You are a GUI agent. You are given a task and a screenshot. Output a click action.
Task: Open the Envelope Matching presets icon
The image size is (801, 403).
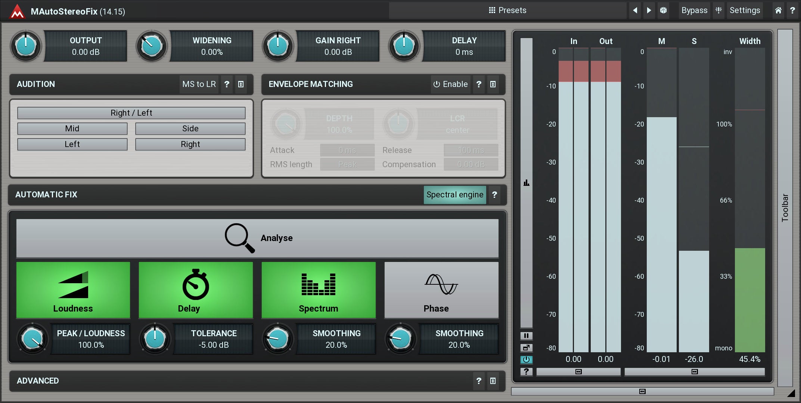pos(493,84)
